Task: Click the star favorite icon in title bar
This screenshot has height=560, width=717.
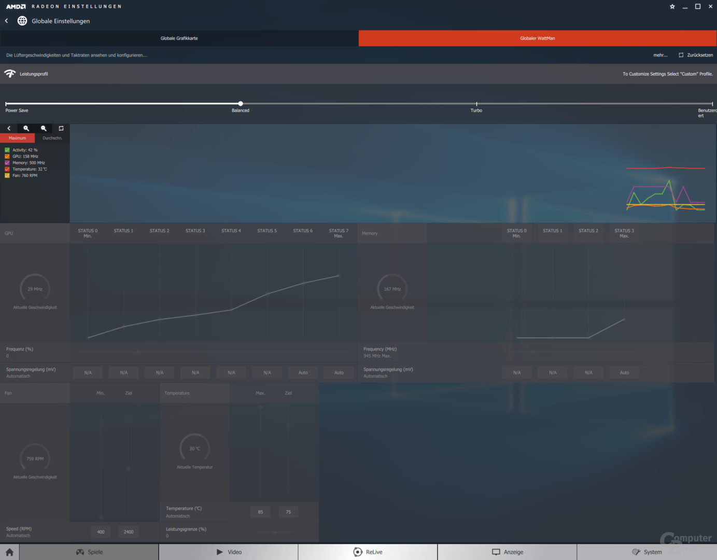Action: tap(672, 7)
